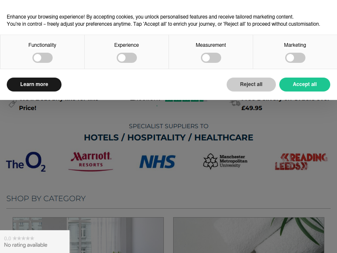Click the Hotels / Hospitality / Healthcare heading
The height and width of the screenshot is (253, 337).
[x=168, y=137]
